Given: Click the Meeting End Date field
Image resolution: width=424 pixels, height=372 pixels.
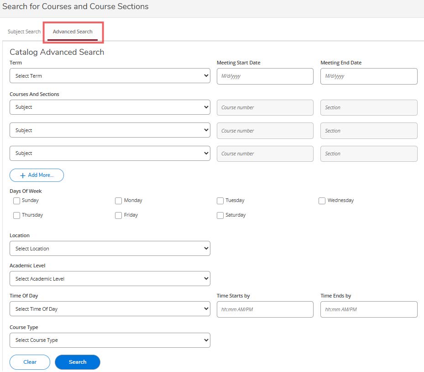Looking at the screenshot, I should (369, 76).
